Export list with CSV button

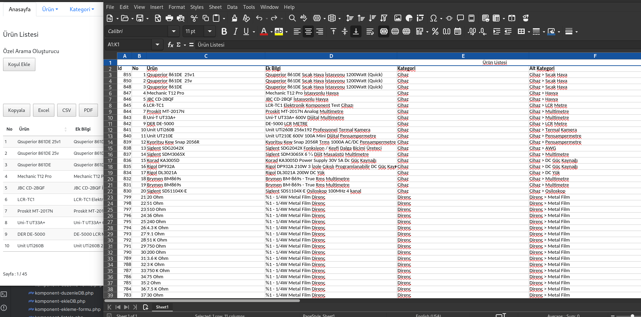(x=67, y=111)
